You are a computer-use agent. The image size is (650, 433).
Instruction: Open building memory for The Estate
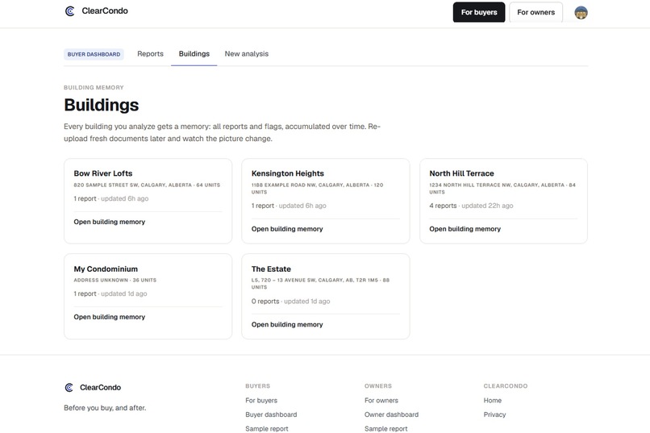tap(287, 324)
